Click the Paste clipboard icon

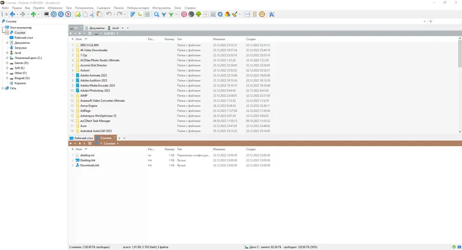(99, 14)
